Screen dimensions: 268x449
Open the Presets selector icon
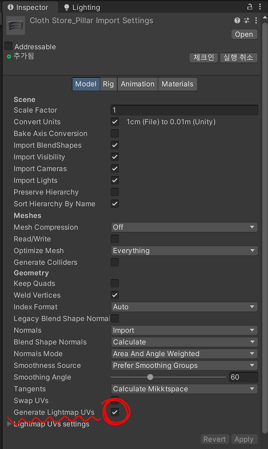click(247, 20)
